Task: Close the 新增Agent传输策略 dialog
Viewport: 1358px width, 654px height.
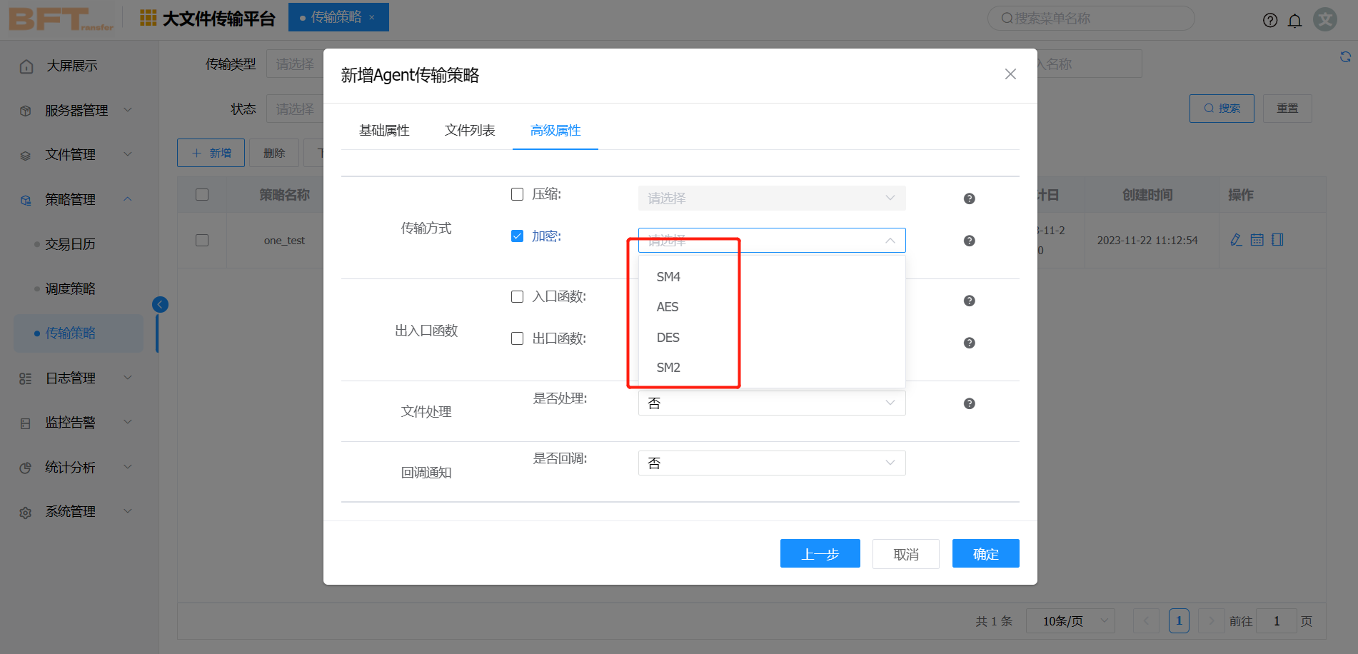Action: pyautogui.click(x=1010, y=74)
